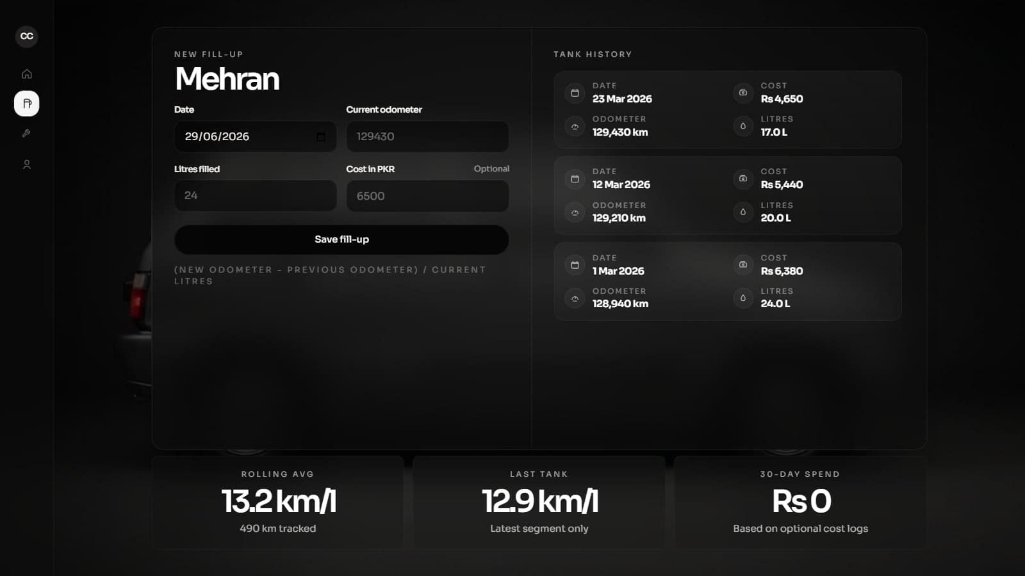1025x576 pixels.
Task: Click the Latest segment only text
Action: [539, 529]
